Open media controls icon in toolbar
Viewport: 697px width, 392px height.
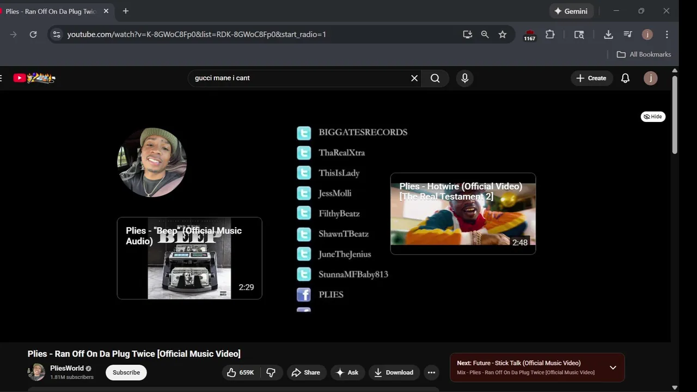(628, 34)
